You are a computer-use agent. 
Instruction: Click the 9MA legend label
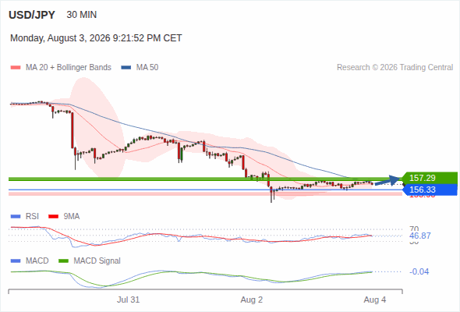72,216
